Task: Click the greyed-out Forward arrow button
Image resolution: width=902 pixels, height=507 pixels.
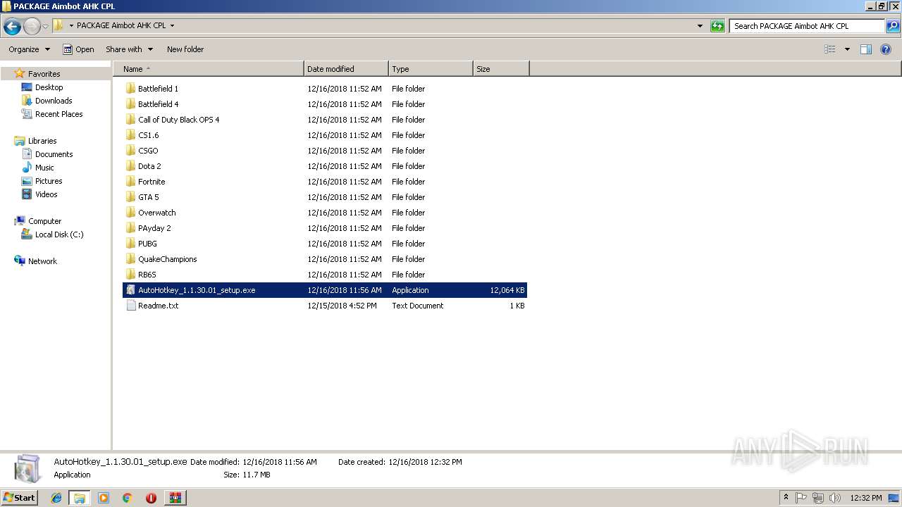Action: tap(32, 27)
